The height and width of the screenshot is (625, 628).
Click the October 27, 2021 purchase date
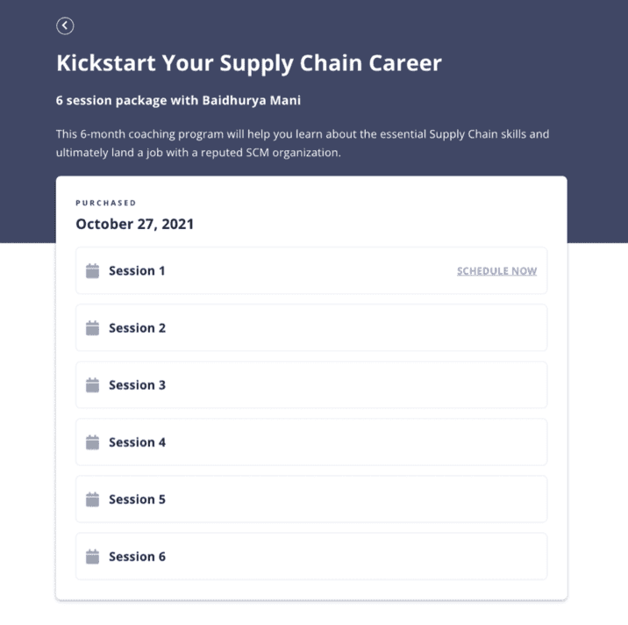(134, 224)
